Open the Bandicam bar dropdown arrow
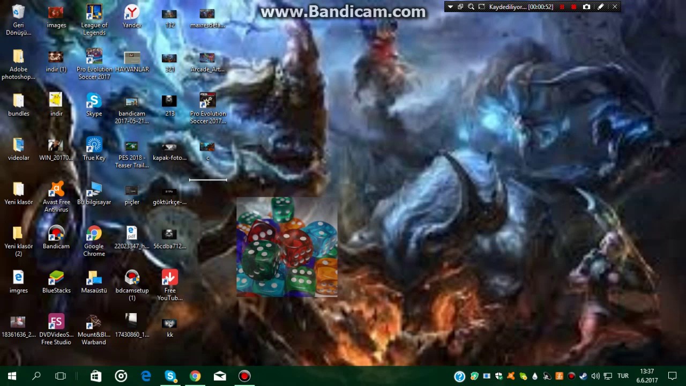This screenshot has height=386, width=686. (x=450, y=7)
